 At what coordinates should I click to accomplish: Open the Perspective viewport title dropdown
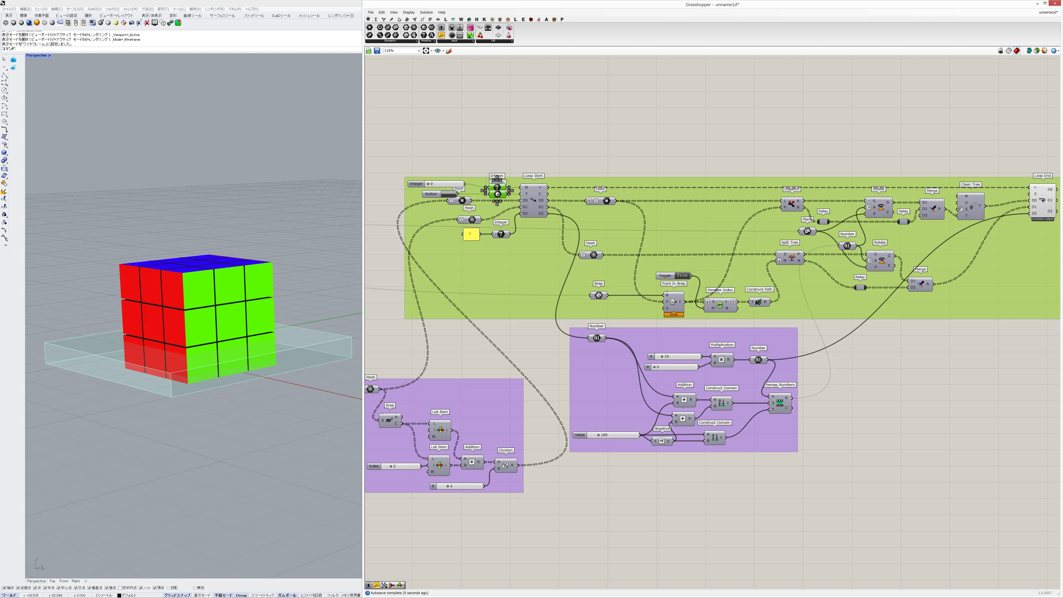point(50,55)
